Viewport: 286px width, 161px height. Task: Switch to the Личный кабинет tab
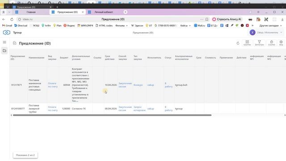pos(104,12)
